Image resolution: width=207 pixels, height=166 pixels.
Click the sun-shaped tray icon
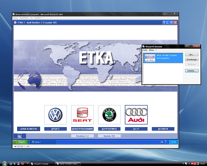(189, 164)
